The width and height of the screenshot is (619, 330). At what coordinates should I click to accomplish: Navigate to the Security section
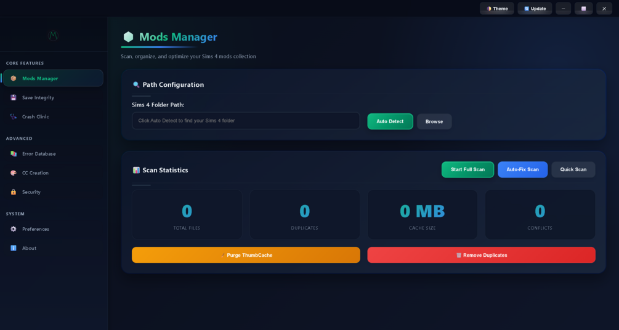(54, 192)
